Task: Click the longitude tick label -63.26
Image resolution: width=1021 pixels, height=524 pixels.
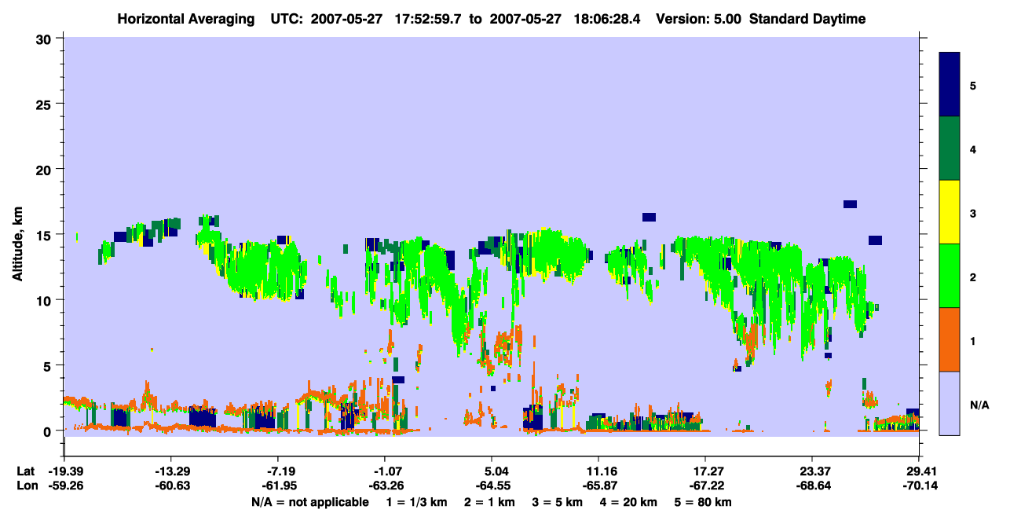Action: click(385, 486)
